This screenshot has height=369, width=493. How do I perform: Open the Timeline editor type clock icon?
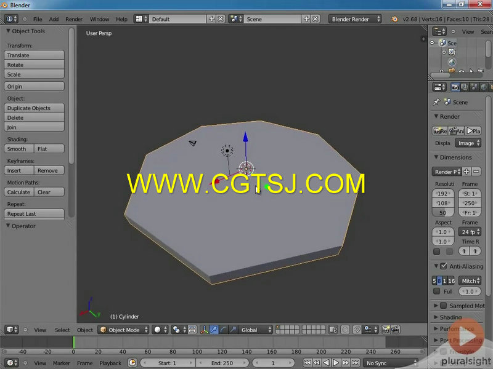(x=12, y=363)
